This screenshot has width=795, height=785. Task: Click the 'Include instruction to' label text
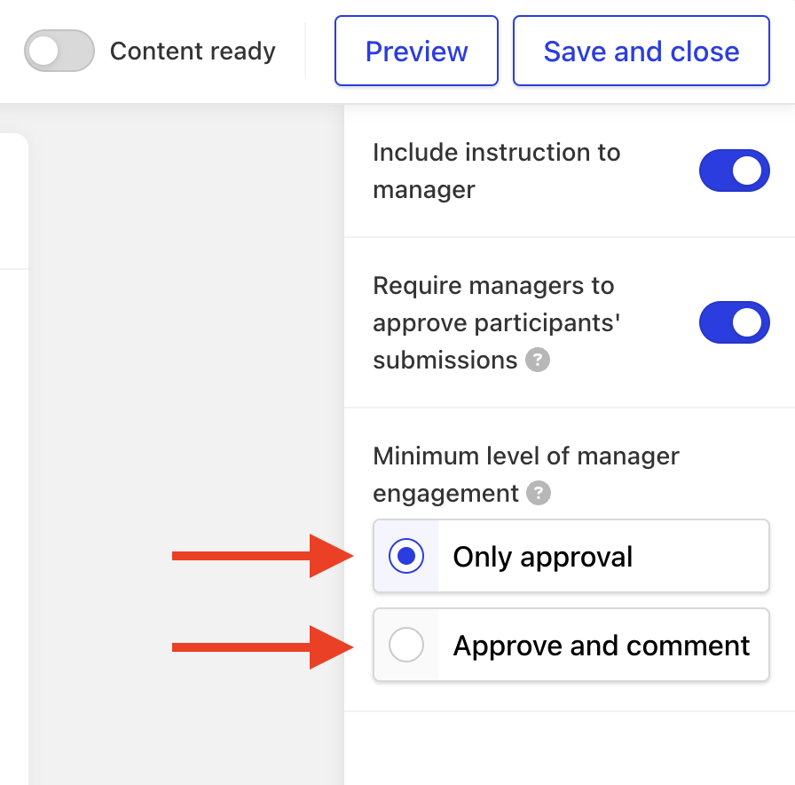point(496,152)
